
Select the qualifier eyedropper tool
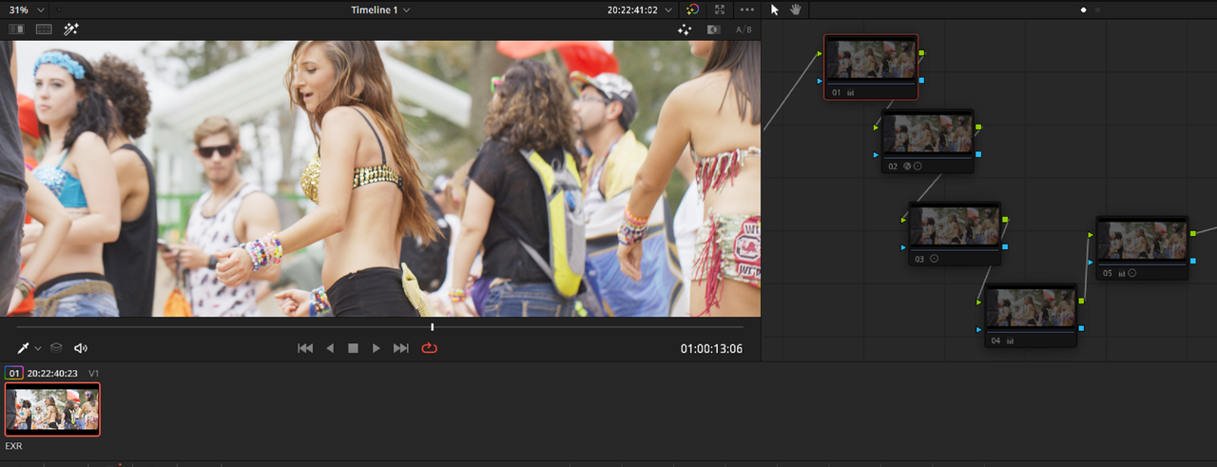[x=24, y=348]
